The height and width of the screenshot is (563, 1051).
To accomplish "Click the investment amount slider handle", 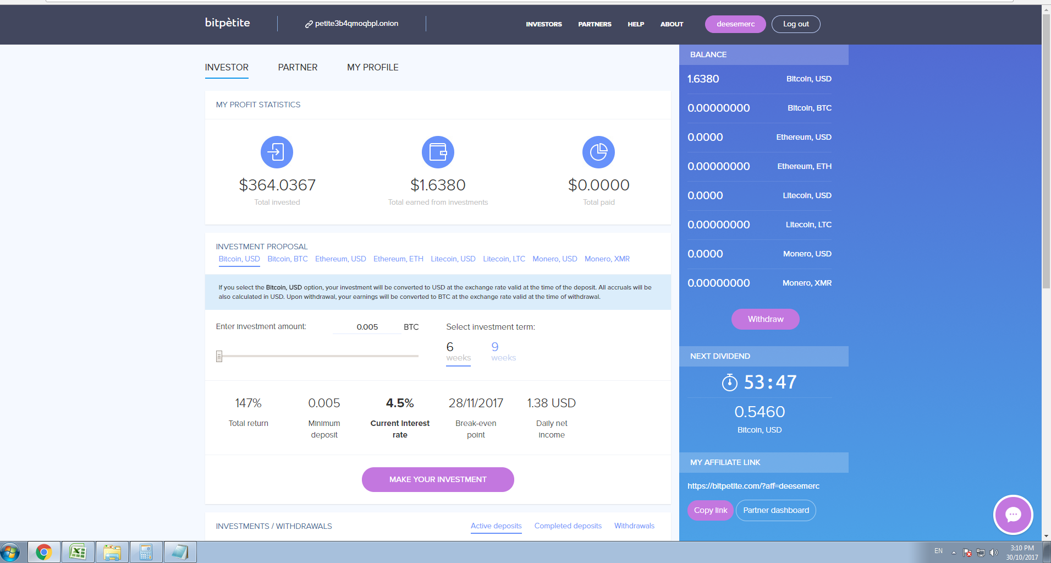I will click(219, 356).
